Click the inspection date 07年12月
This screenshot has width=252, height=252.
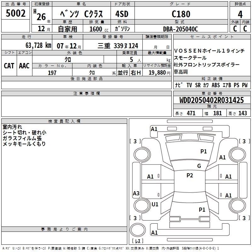(x=69, y=46)
